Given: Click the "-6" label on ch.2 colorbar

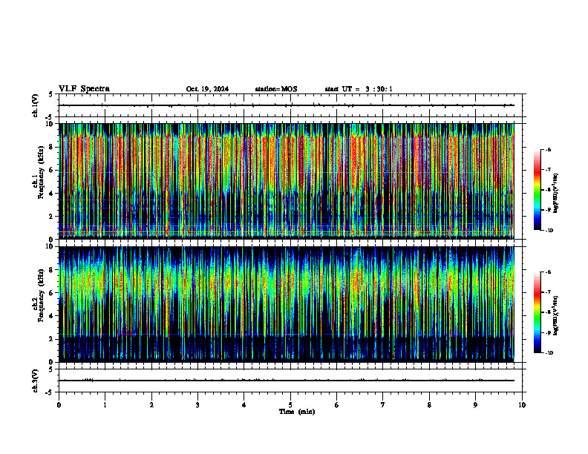Looking at the screenshot, I should (548, 272).
